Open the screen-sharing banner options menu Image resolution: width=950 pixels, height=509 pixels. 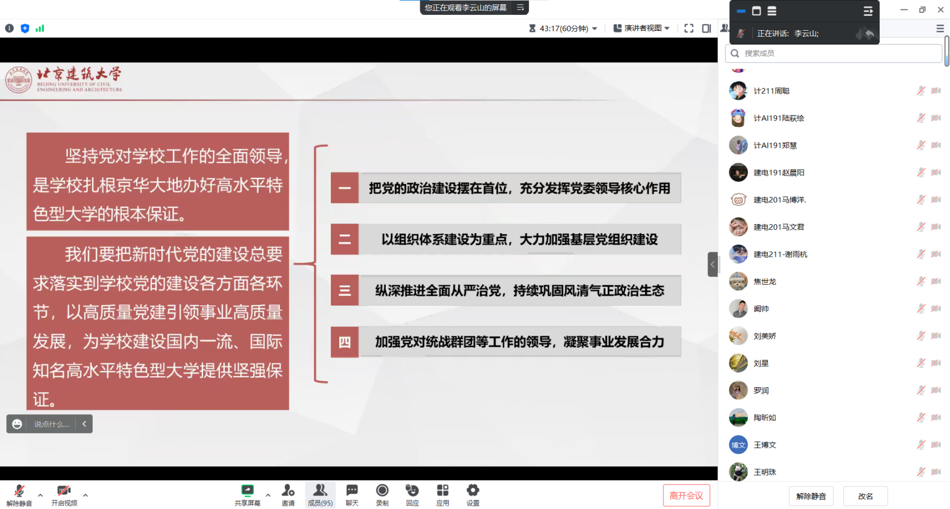click(520, 8)
